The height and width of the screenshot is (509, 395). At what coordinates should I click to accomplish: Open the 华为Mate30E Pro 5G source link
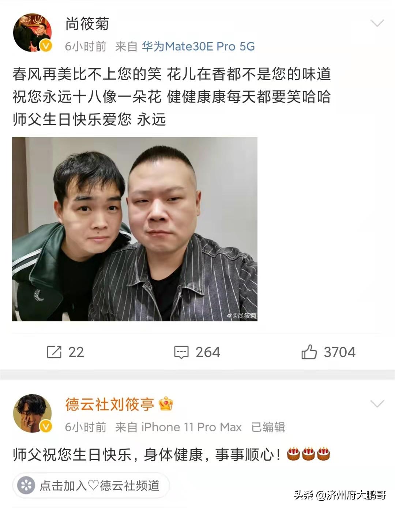click(198, 47)
